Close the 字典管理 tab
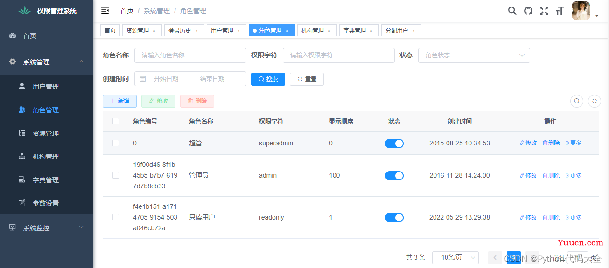This screenshot has height=268, width=609. (x=371, y=31)
